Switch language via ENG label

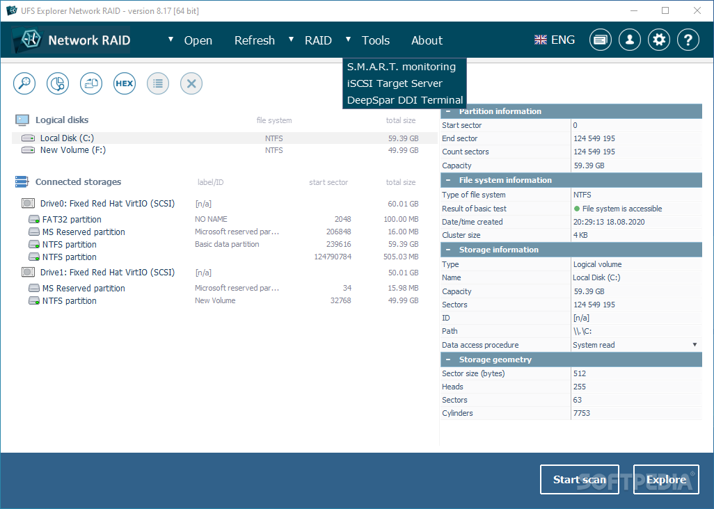pos(563,40)
